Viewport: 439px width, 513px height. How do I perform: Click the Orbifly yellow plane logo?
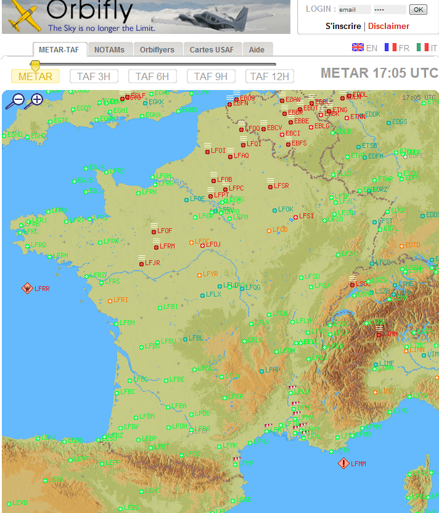pos(23,15)
